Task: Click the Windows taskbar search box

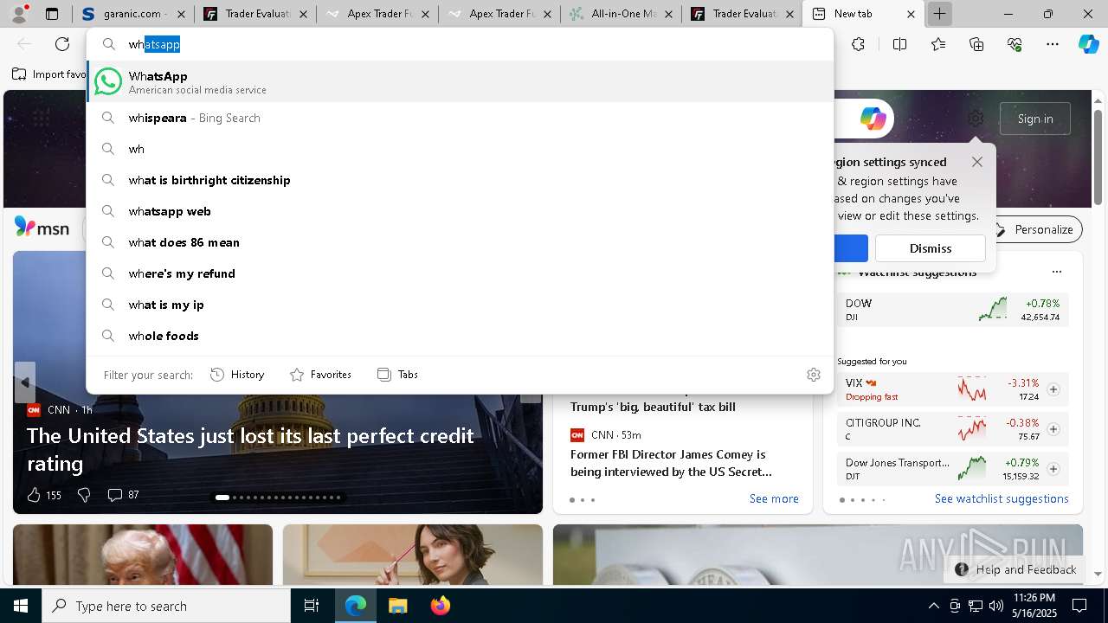Action: (x=166, y=606)
